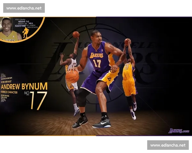The image size is (192, 153).
Task: Select the Andrew Bynum player name
Action: tap(24, 86)
